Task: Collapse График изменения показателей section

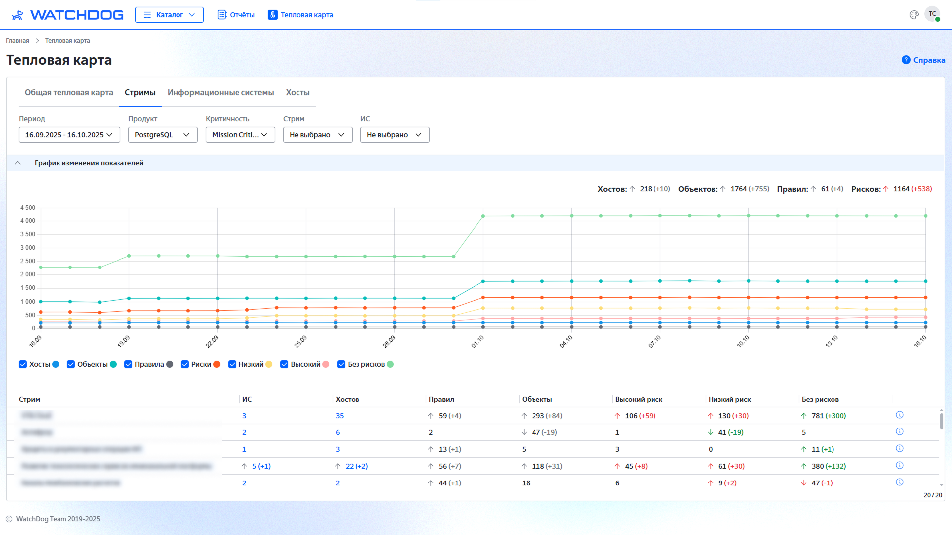Action: click(18, 163)
